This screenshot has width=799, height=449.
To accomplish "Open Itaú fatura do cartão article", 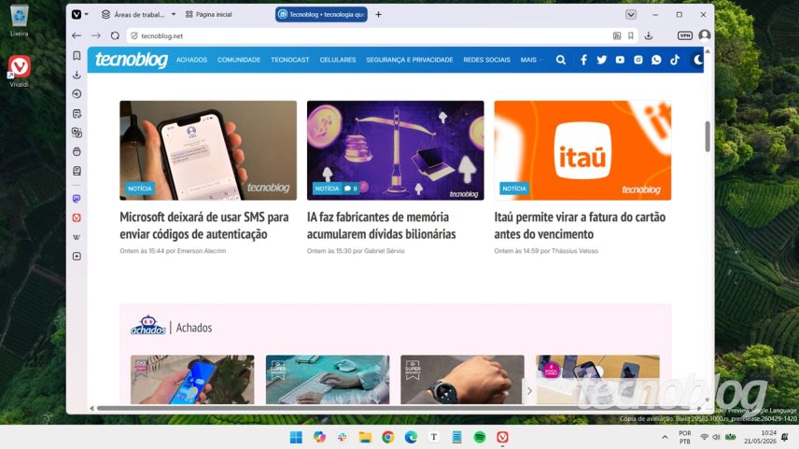I will click(x=580, y=225).
